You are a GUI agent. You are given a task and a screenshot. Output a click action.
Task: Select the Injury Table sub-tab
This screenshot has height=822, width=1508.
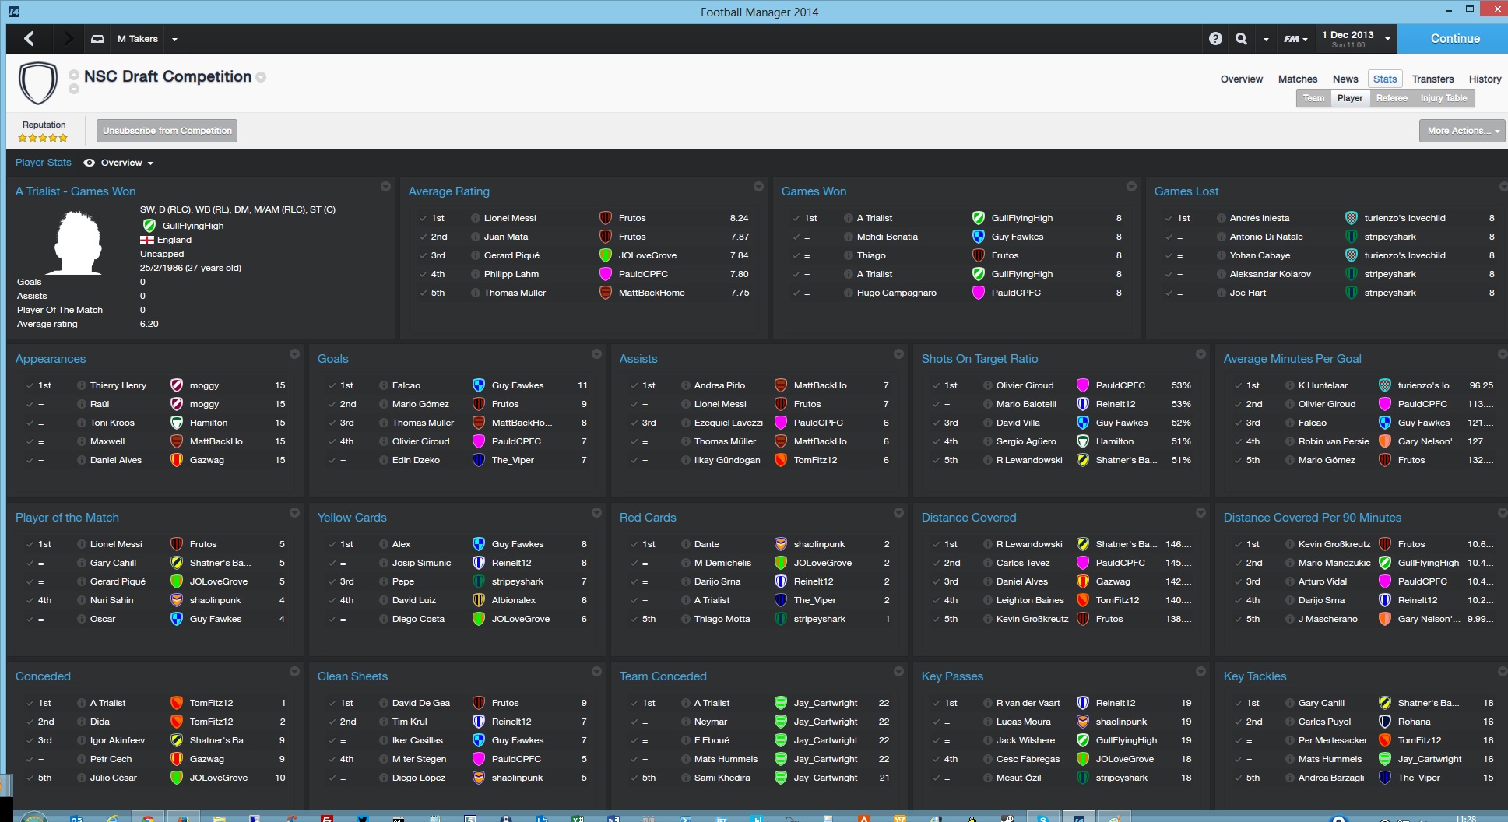click(1443, 98)
